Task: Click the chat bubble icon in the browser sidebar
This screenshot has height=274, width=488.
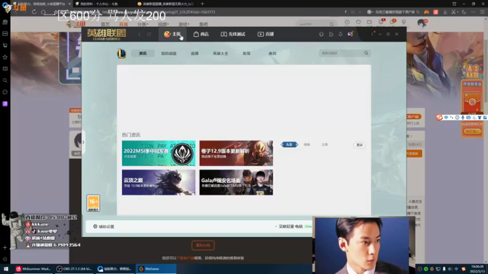Action: (5, 92)
